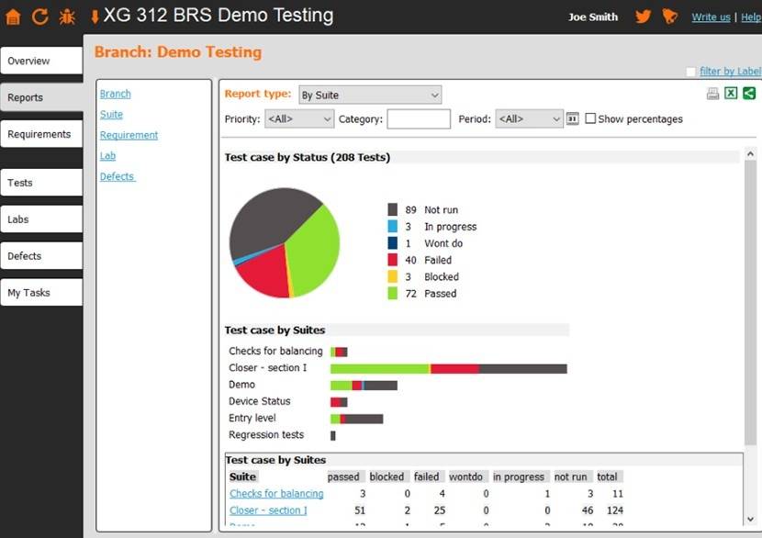
Task: Tick the filter by Label checkbox
Action: [690, 72]
